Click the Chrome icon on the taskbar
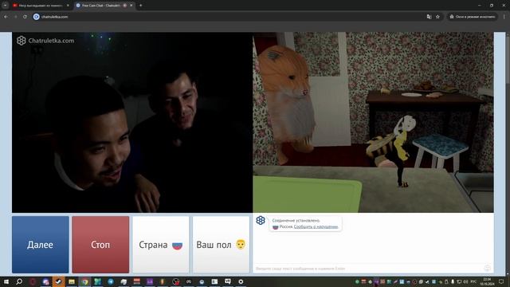This screenshot has height=287, width=510. [x=84, y=281]
